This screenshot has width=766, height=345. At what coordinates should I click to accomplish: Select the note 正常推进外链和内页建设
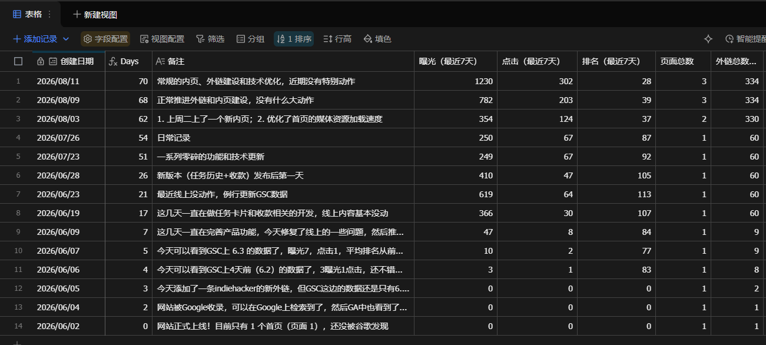coord(283,100)
